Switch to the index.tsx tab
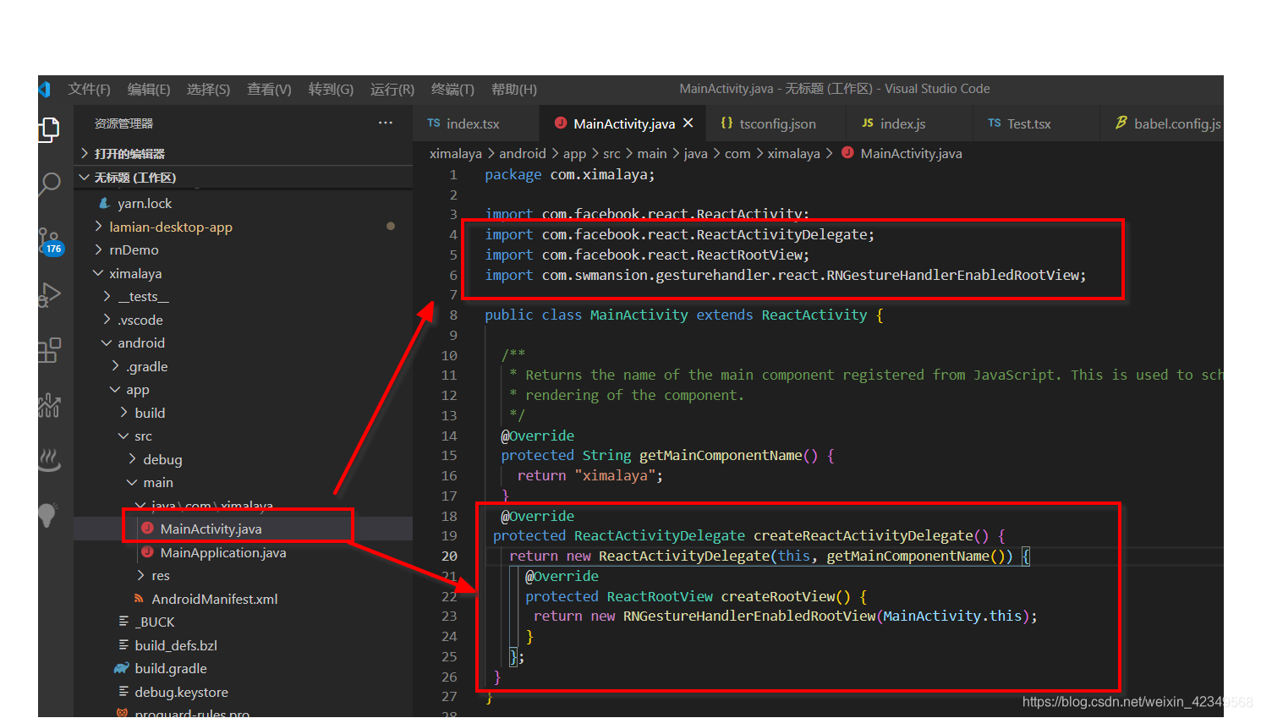1261x718 pixels. click(x=475, y=123)
